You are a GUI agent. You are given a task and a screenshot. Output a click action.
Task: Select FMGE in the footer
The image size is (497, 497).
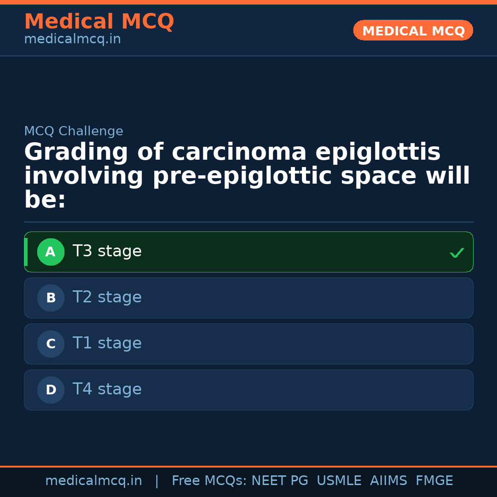coord(434,481)
